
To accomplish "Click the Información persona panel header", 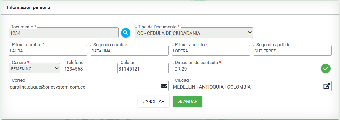I will (x=170, y=8).
